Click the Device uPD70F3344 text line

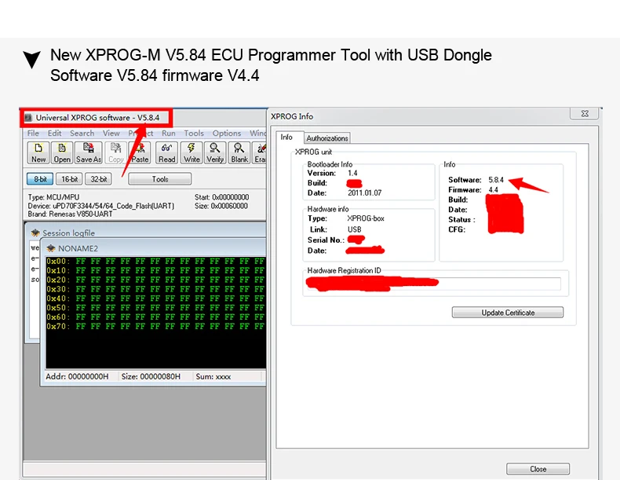click(x=100, y=206)
